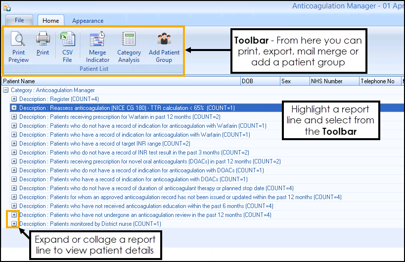
Task: Open the File menu tab
Action: [x=19, y=20]
